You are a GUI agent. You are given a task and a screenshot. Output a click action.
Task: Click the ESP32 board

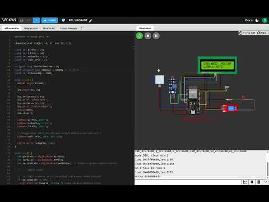(x=193, y=99)
